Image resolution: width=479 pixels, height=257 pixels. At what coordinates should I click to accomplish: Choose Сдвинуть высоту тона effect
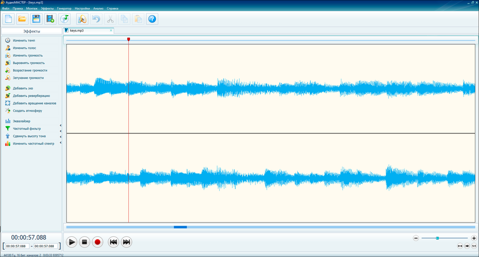point(29,136)
